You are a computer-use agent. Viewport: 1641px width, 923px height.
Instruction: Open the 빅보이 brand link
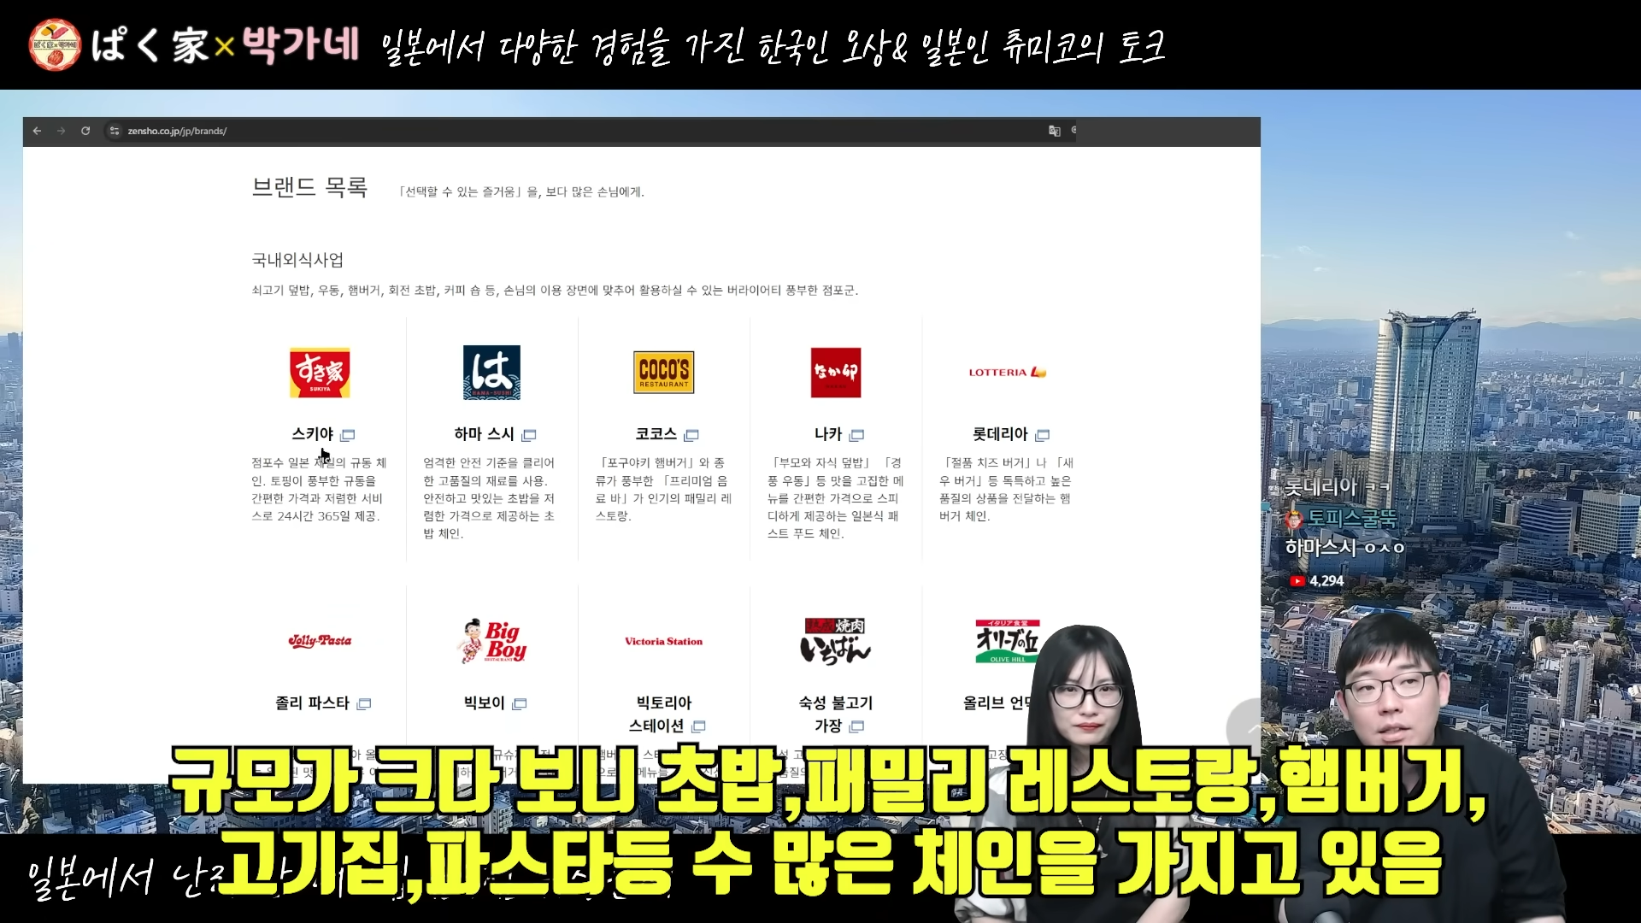click(485, 703)
